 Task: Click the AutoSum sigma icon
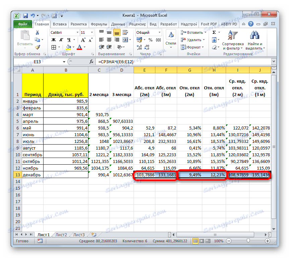214,32
